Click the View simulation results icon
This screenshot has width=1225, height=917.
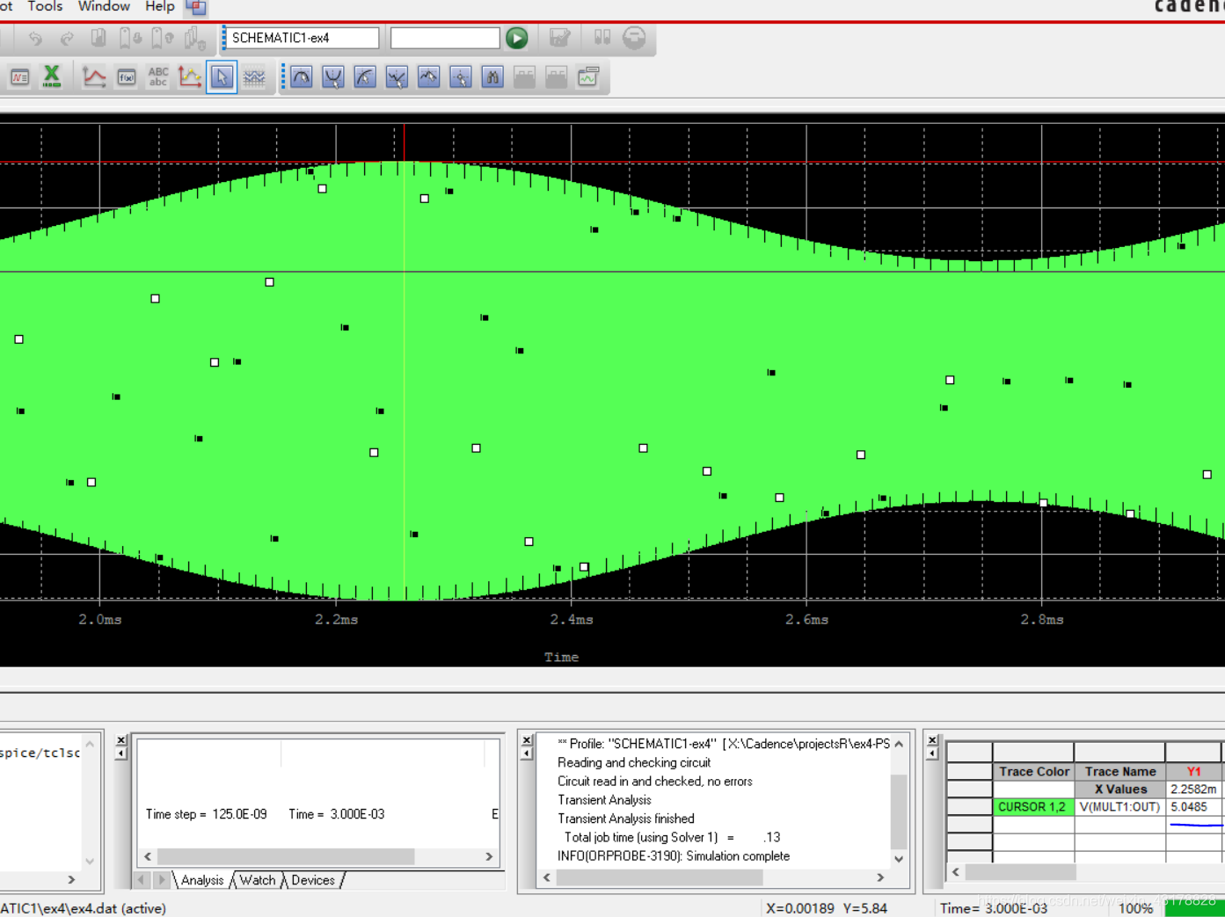[x=559, y=38]
